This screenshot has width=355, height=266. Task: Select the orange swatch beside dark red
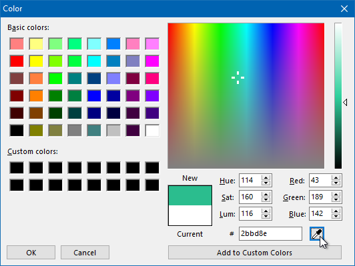tap(36, 96)
